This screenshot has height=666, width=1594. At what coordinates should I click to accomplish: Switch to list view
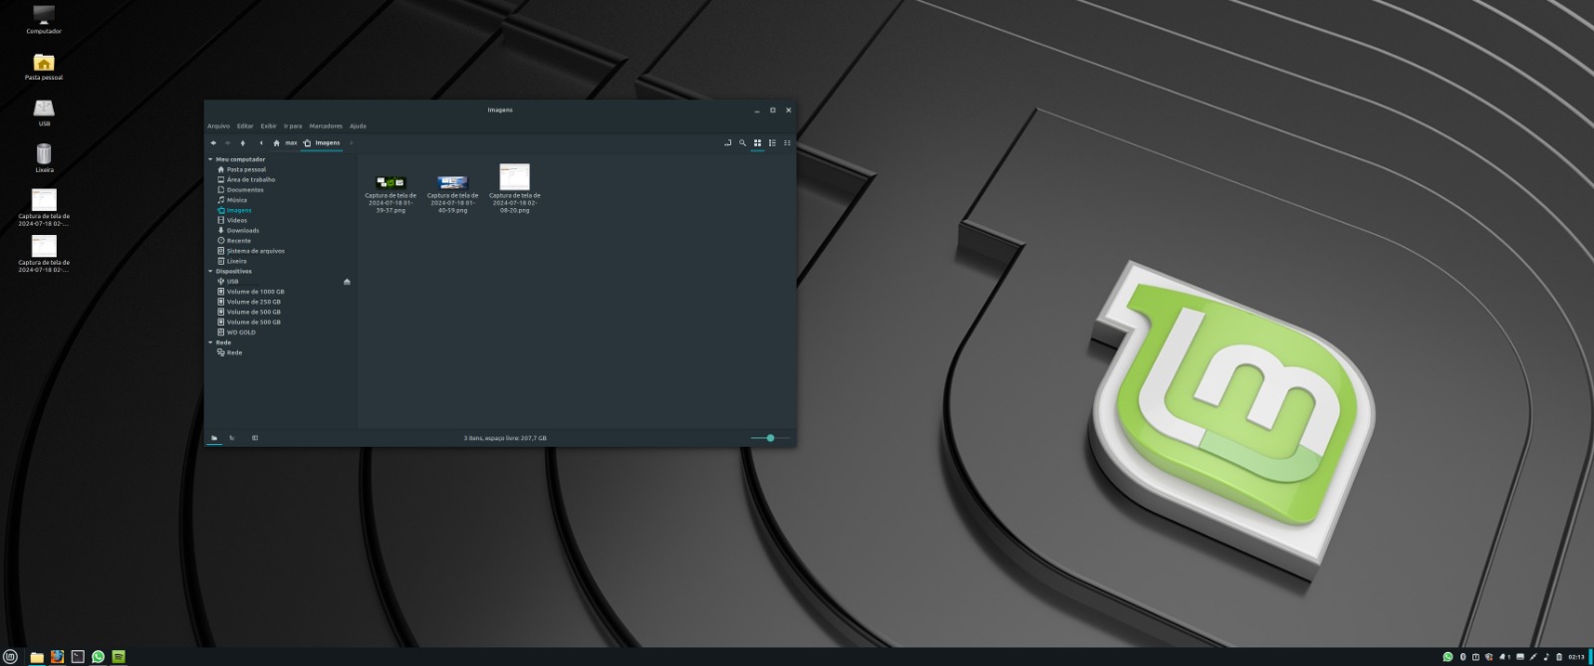pos(772,143)
